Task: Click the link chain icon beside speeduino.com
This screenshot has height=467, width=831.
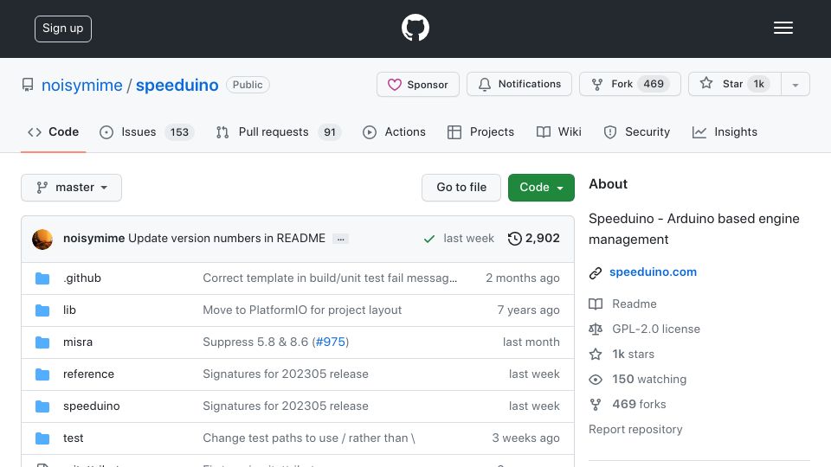Action: 596,272
